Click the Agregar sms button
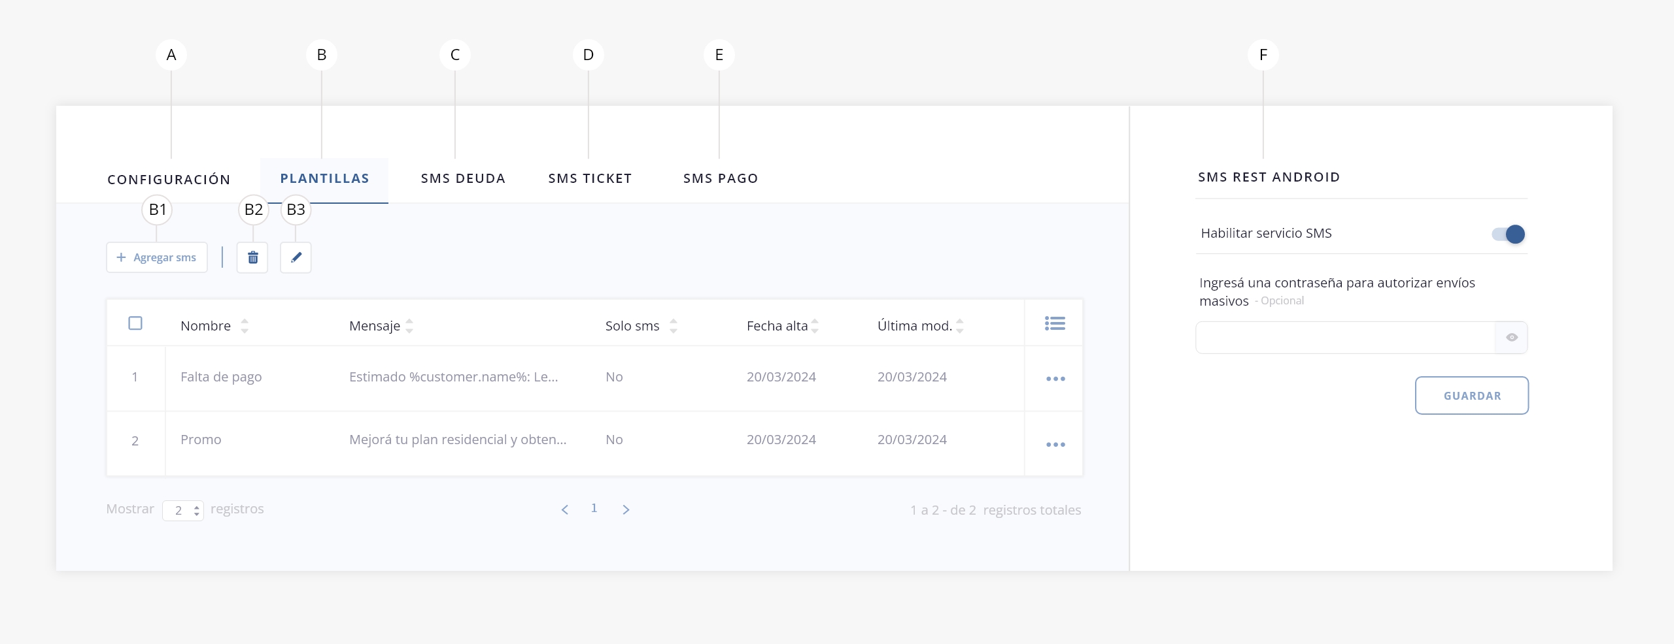1674x644 pixels. 157,258
